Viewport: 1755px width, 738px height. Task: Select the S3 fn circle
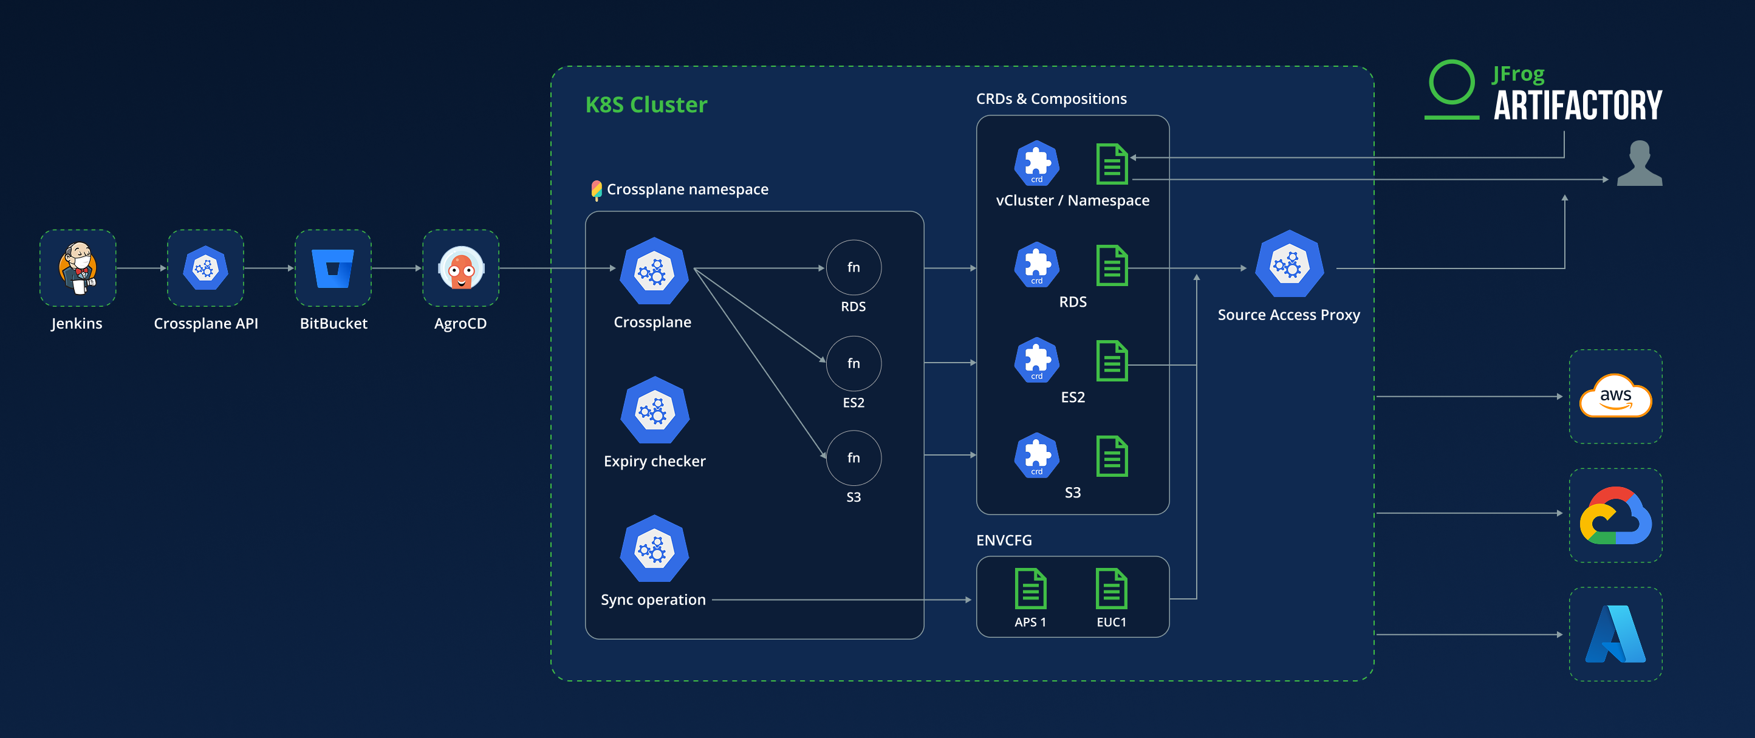pos(853,457)
